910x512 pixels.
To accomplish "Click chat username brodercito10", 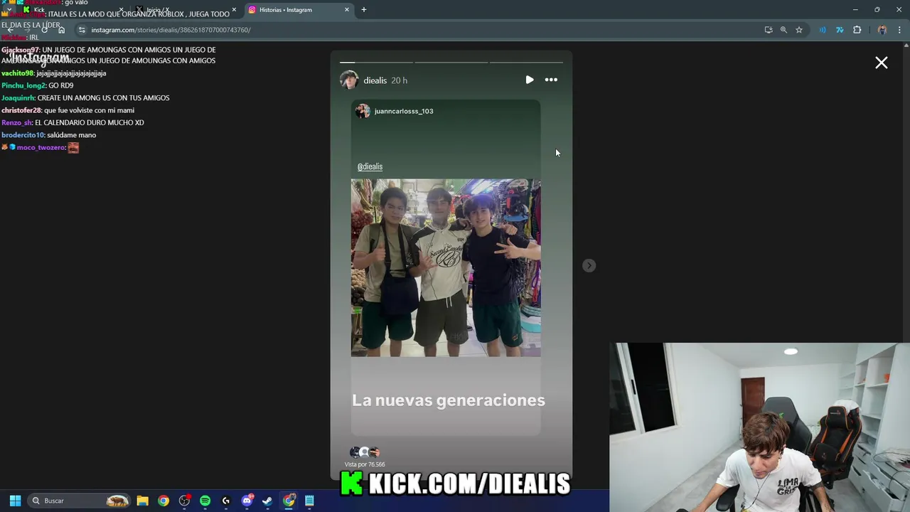I will pyautogui.click(x=23, y=134).
